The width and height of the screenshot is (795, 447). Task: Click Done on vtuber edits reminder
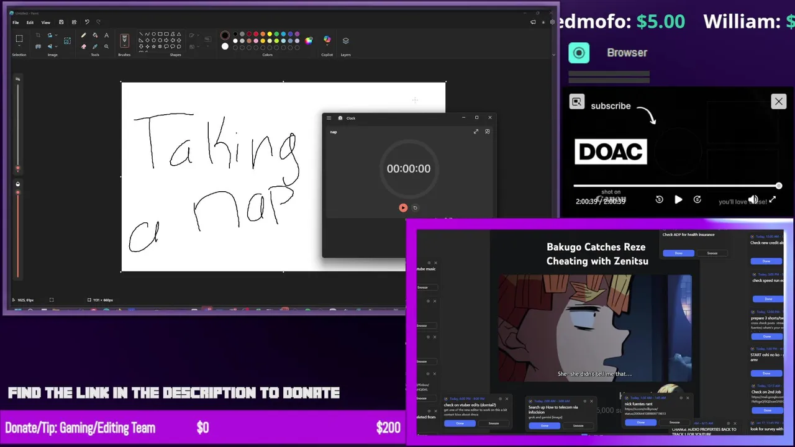pos(460,423)
